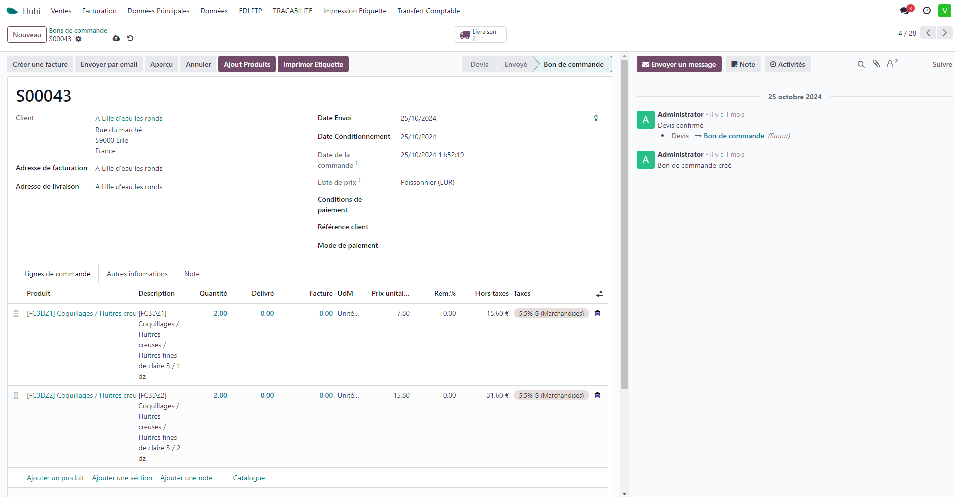The height and width of the screenshot is (497, 955).
Task: Click the discard changes undo icon
Action: click(x=130, y=38)
